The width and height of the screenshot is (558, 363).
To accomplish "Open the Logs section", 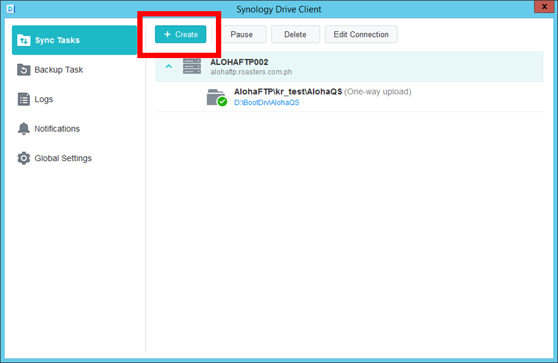I will click(x=75, y=99).
